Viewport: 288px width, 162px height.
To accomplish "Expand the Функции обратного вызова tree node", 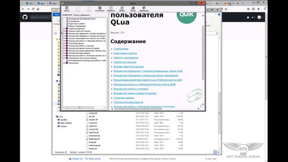I will click(x=64, y=31).
